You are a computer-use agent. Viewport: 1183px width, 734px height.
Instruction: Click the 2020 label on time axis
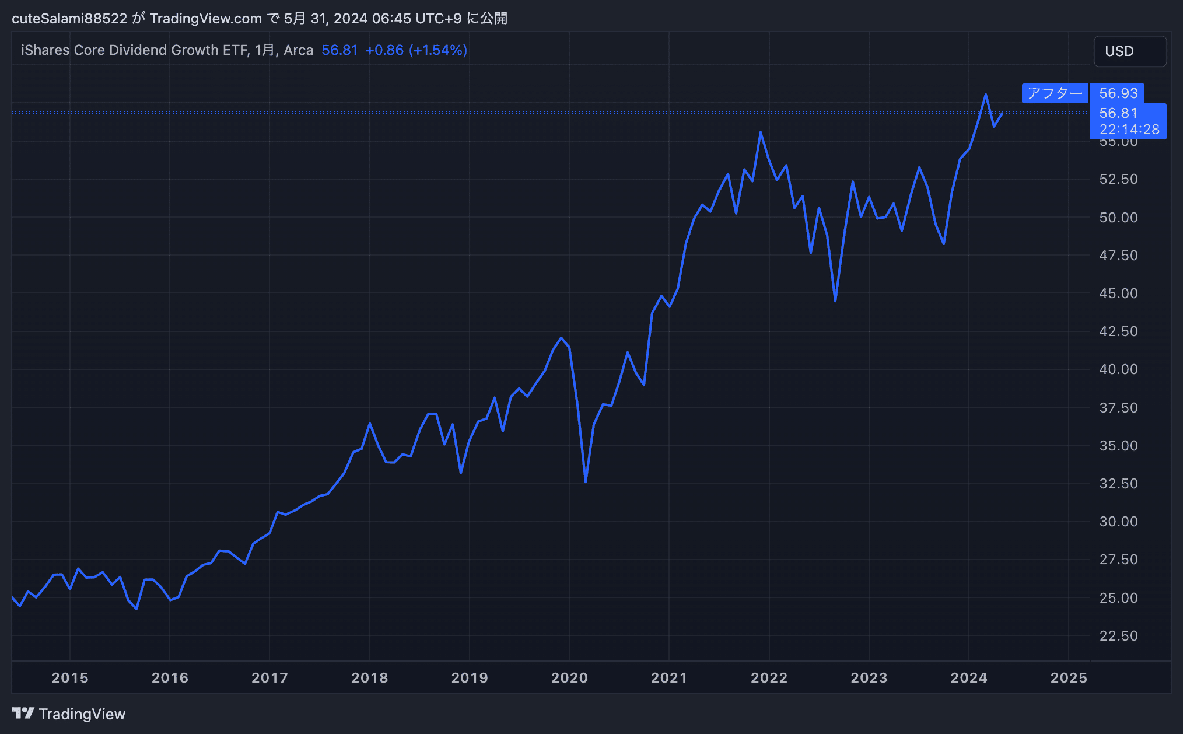(569, 677)
